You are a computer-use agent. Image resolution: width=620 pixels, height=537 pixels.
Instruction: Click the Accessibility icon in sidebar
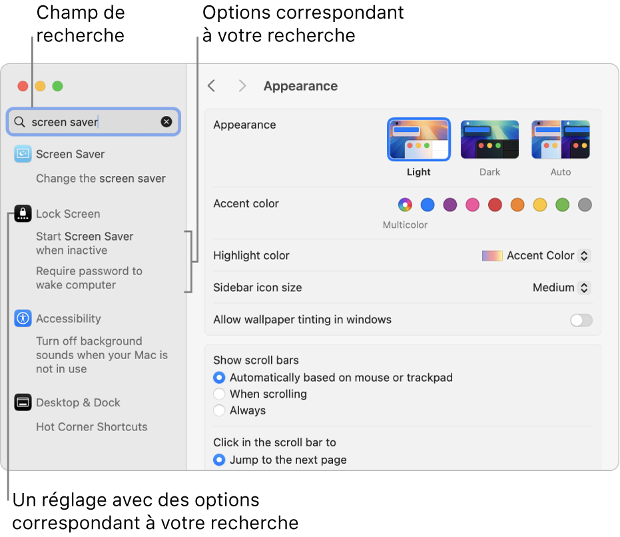click(23, 318)
